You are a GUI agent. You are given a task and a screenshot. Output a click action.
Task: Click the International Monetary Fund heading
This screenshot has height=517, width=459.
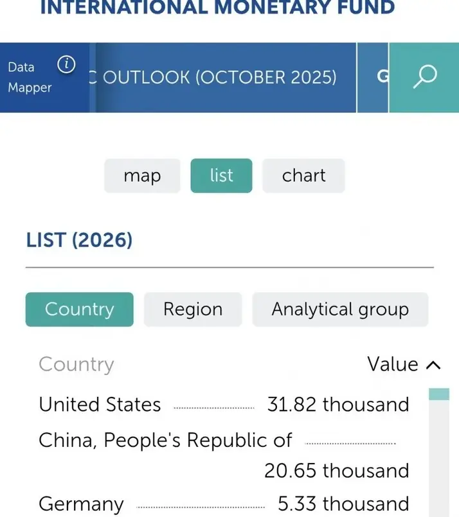pos(217,7)
